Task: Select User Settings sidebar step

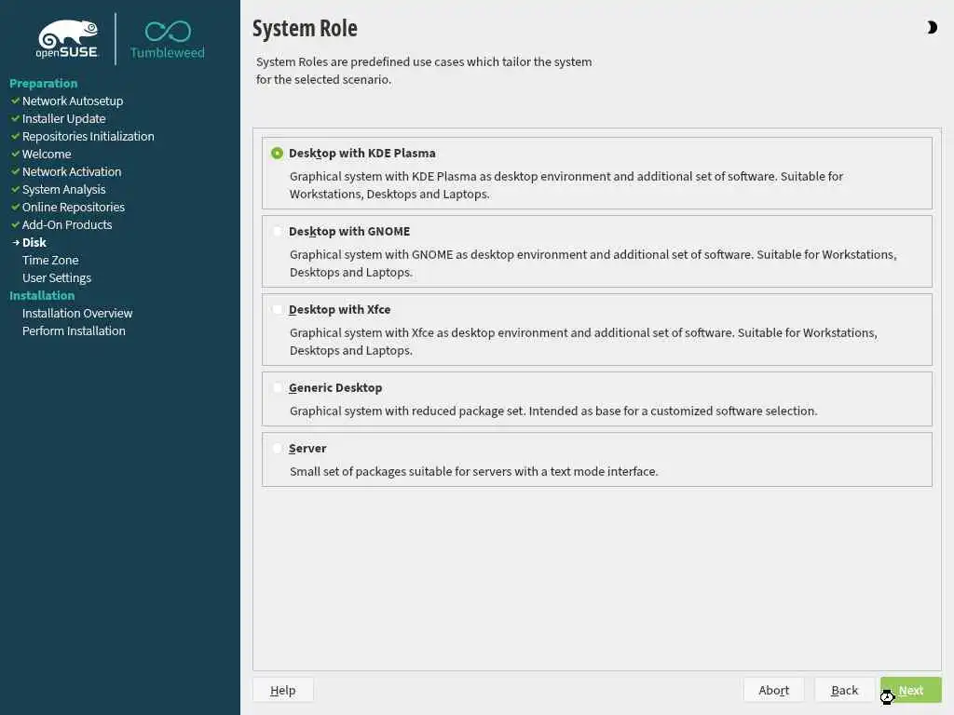Action: click(x=57, y=278)
